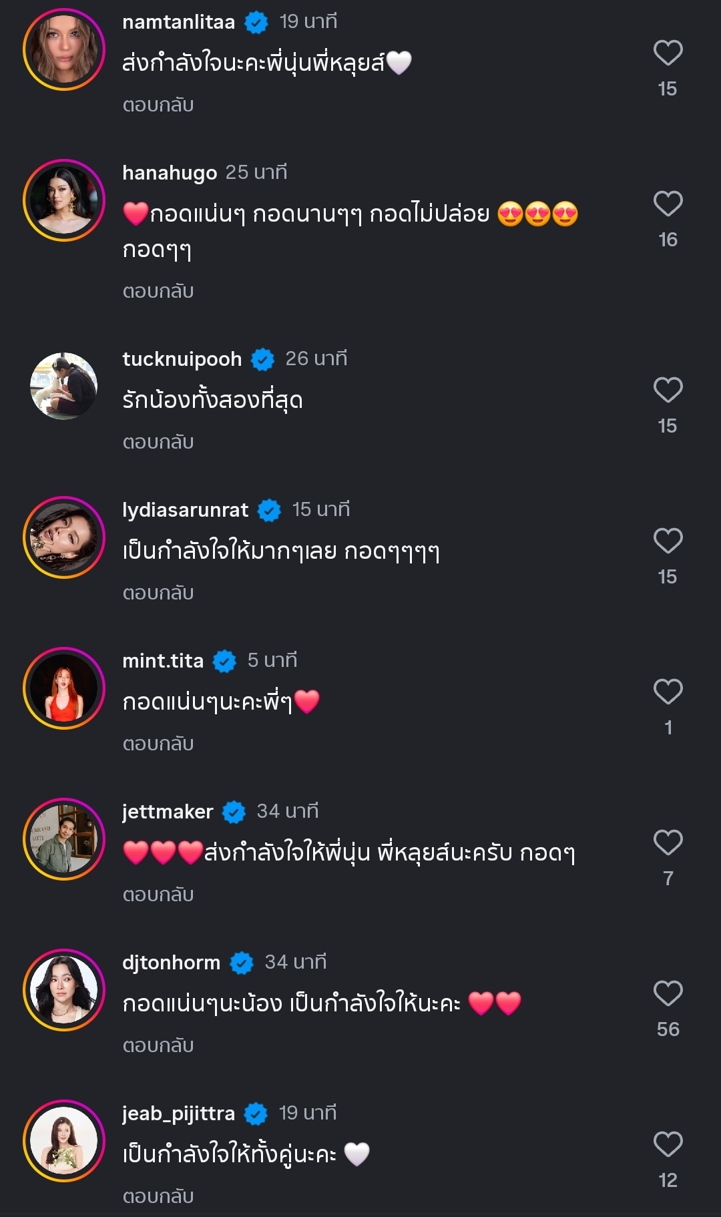
Task: Heart lydiasarunrat's comment
Action: click(668, 541)
